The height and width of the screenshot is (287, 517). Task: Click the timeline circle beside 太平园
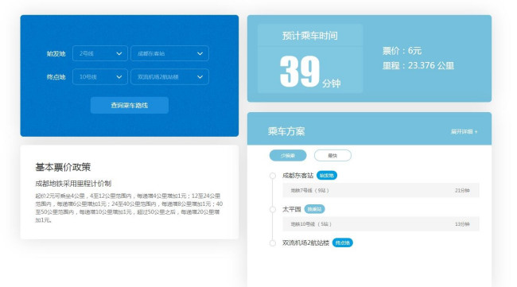click(272, 209)
